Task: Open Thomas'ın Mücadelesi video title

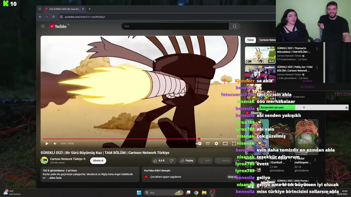Action: [x=294, y=50]
